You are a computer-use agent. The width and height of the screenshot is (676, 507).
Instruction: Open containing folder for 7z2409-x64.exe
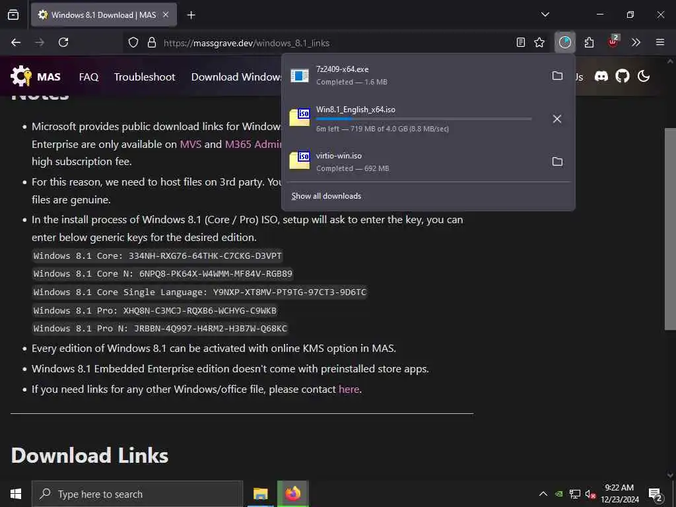click(x=557, y=75)
